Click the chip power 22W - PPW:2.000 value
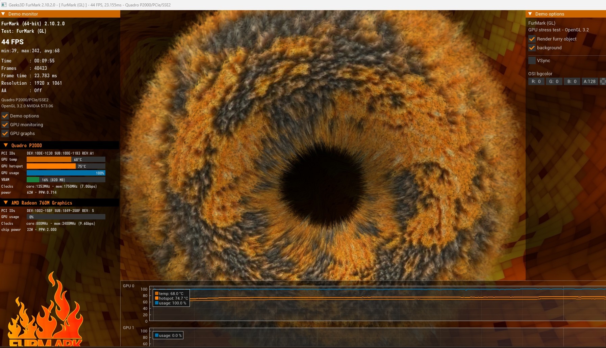606x348 pixels. click(42, 230)
